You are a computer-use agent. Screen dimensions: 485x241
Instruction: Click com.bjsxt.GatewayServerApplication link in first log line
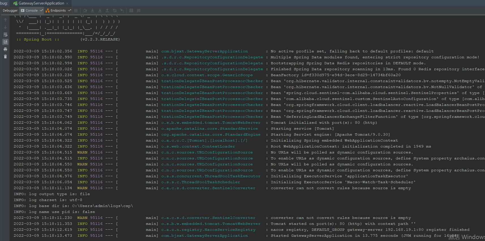click(x=205, y=51)
